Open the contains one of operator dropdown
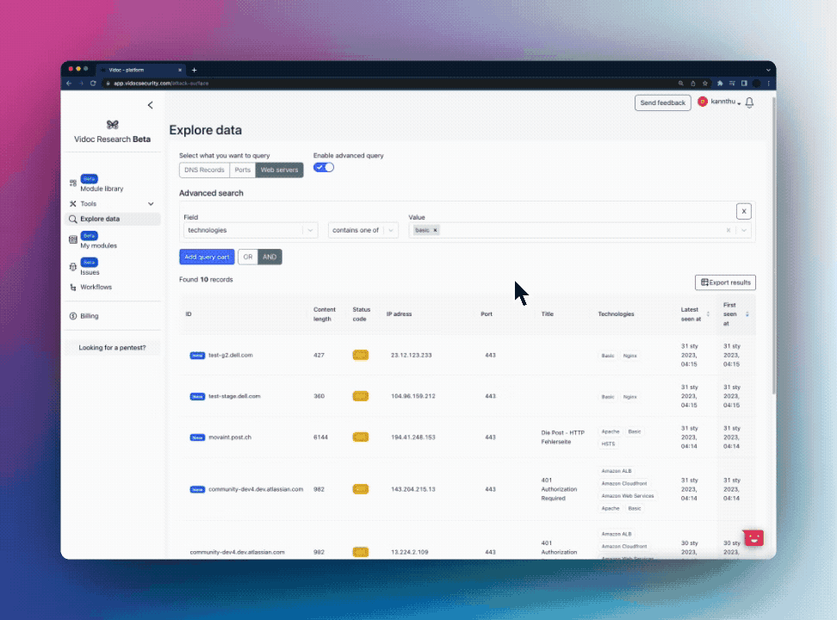The width and height of the screenshot is (837, 620). point(363,230)
